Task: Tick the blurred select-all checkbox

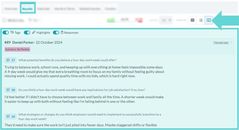Action: [4, 20]
